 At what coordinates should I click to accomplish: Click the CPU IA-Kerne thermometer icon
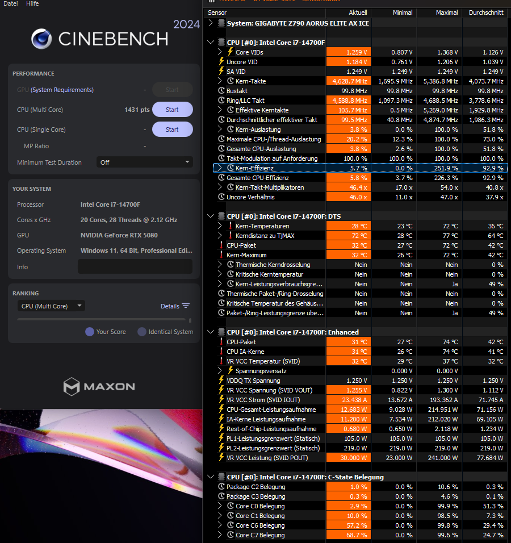(x=221, y=352)
